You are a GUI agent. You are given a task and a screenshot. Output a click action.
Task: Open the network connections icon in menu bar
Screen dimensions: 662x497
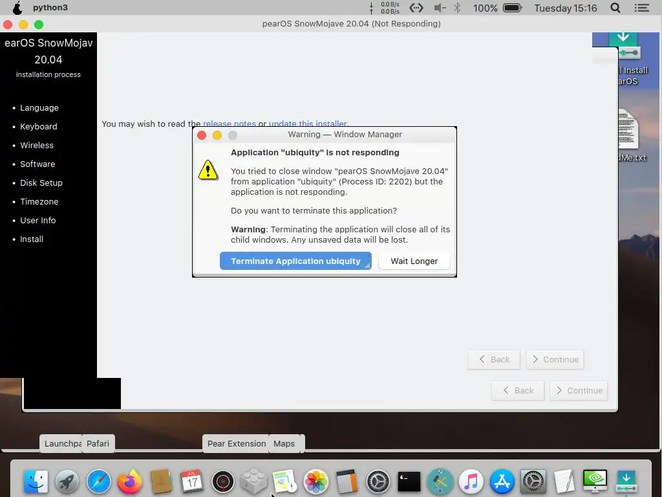416,8
